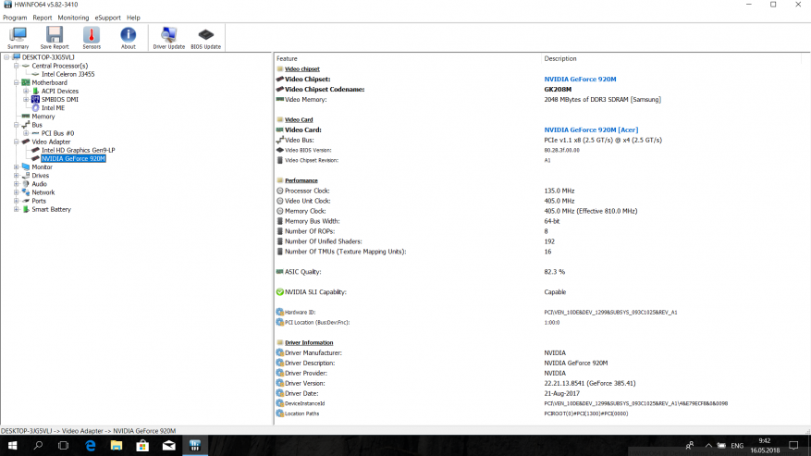Viewport: 811px width, 456px height.
Task: Collapse the Motherboard tree branch
Action: 17,83
